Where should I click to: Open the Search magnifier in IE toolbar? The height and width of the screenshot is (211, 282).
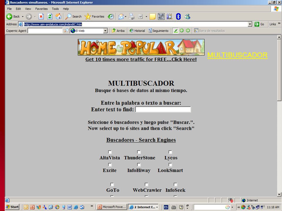pos(68,16)
